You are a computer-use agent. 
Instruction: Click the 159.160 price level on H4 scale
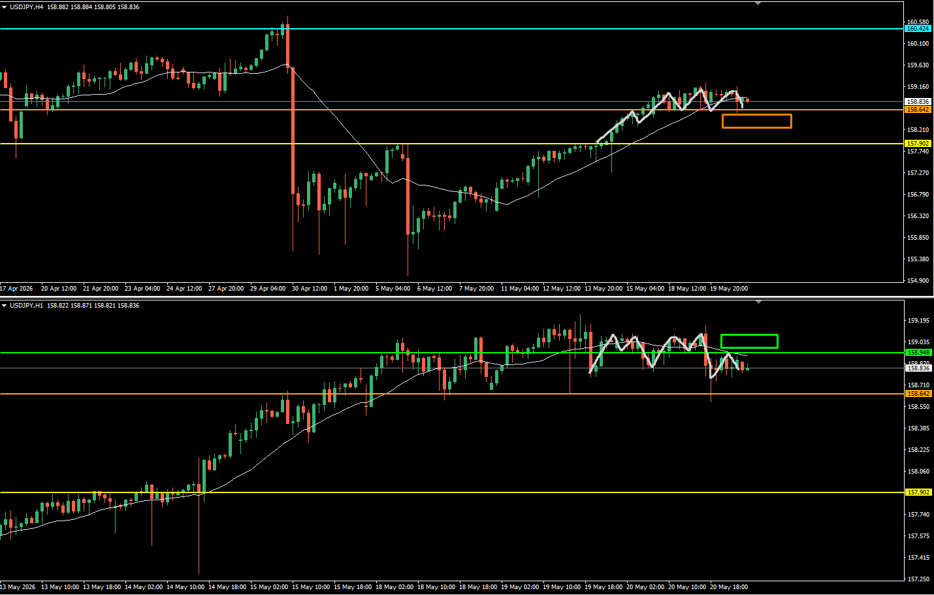click(x=918, y=87)
